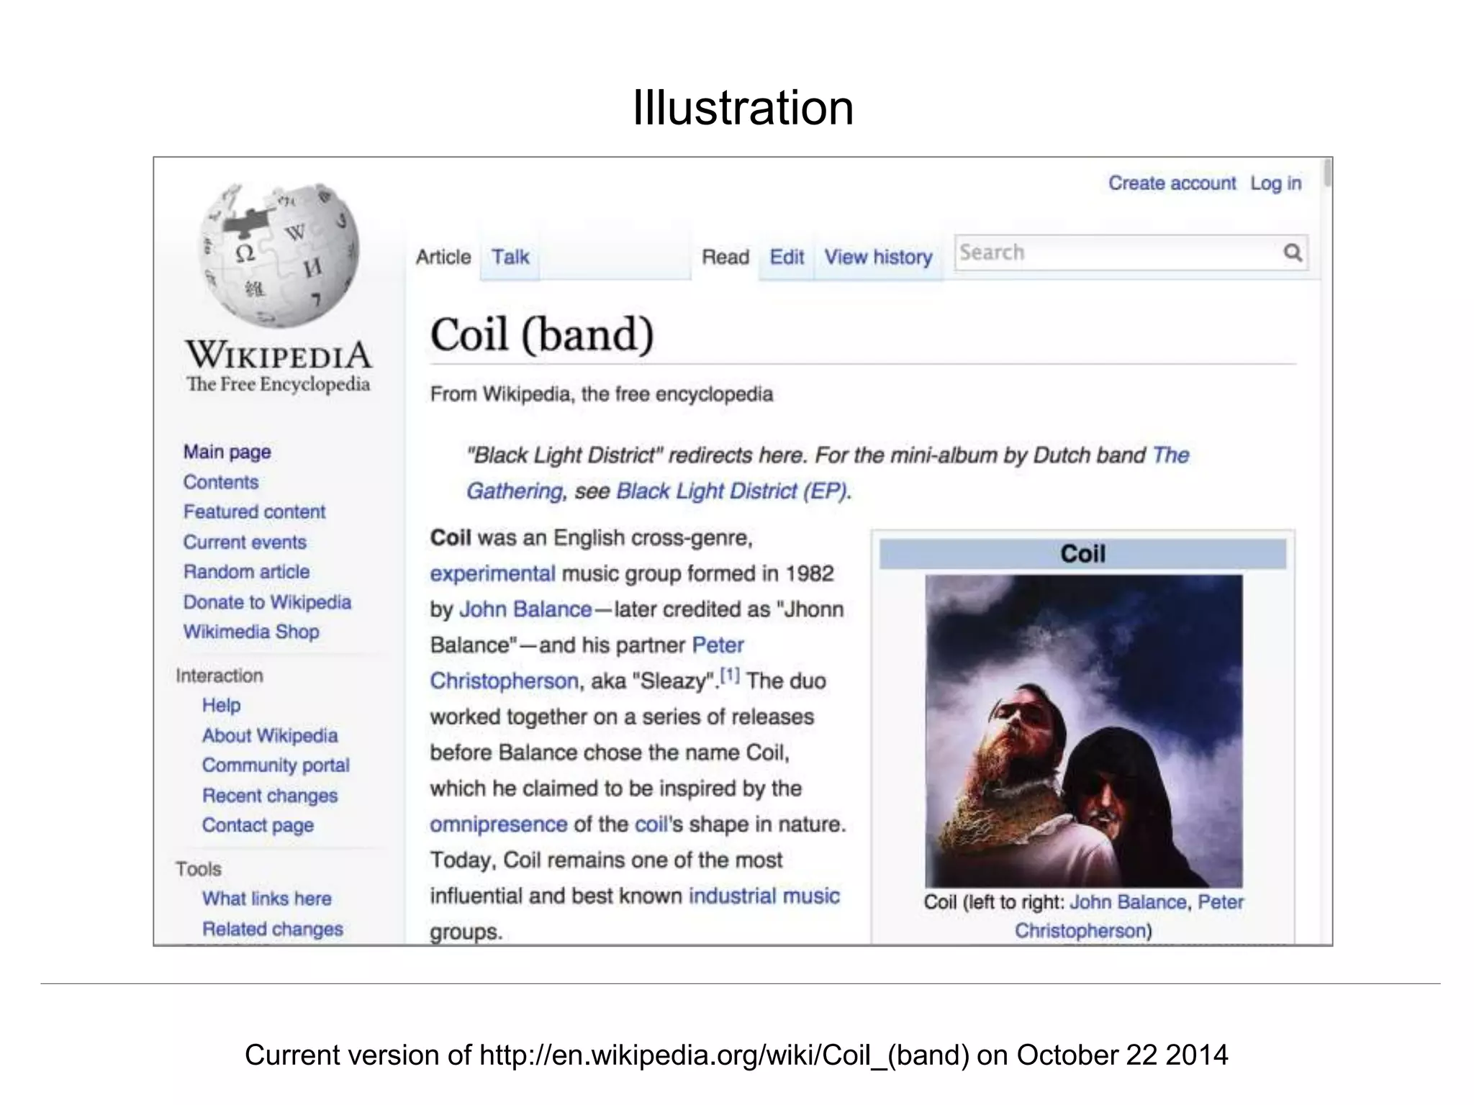Click the Log in link

[1275, 183]
